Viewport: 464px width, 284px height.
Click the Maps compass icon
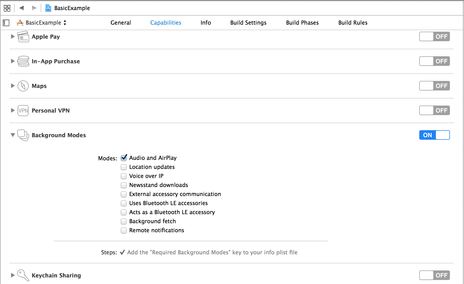(x=23, y=86)
